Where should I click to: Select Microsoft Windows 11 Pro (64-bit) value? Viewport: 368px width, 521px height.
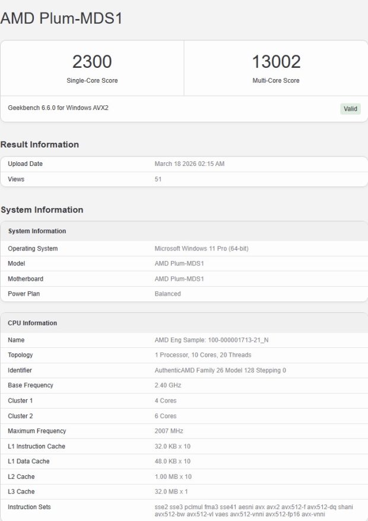201,249
